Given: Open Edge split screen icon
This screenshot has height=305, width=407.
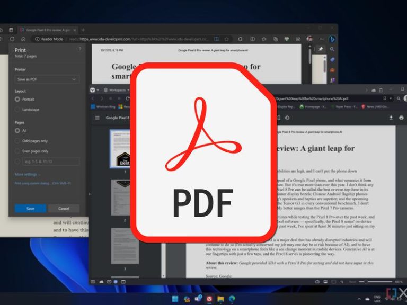Looking at the screenshot, I should (x=253, y=39).
